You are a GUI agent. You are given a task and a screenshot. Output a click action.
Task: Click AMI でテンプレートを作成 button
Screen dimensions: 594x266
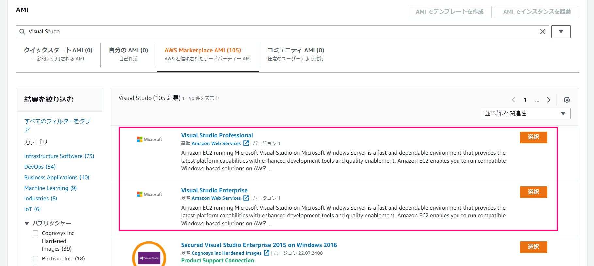pos(450,12)
